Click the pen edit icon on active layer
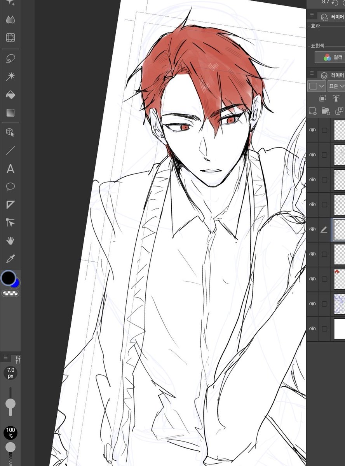The width and height of the screenshot is (345, 466). pos(324,230)
